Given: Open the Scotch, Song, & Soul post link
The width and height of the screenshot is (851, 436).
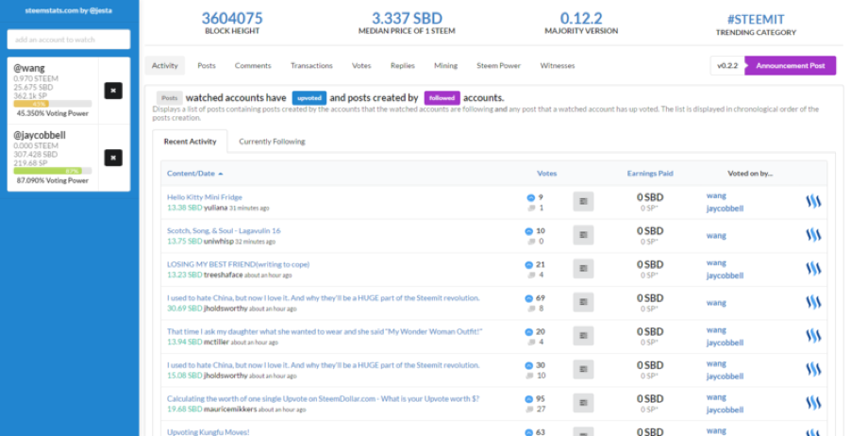Looking at the screenshot, I should coord(224,231).
